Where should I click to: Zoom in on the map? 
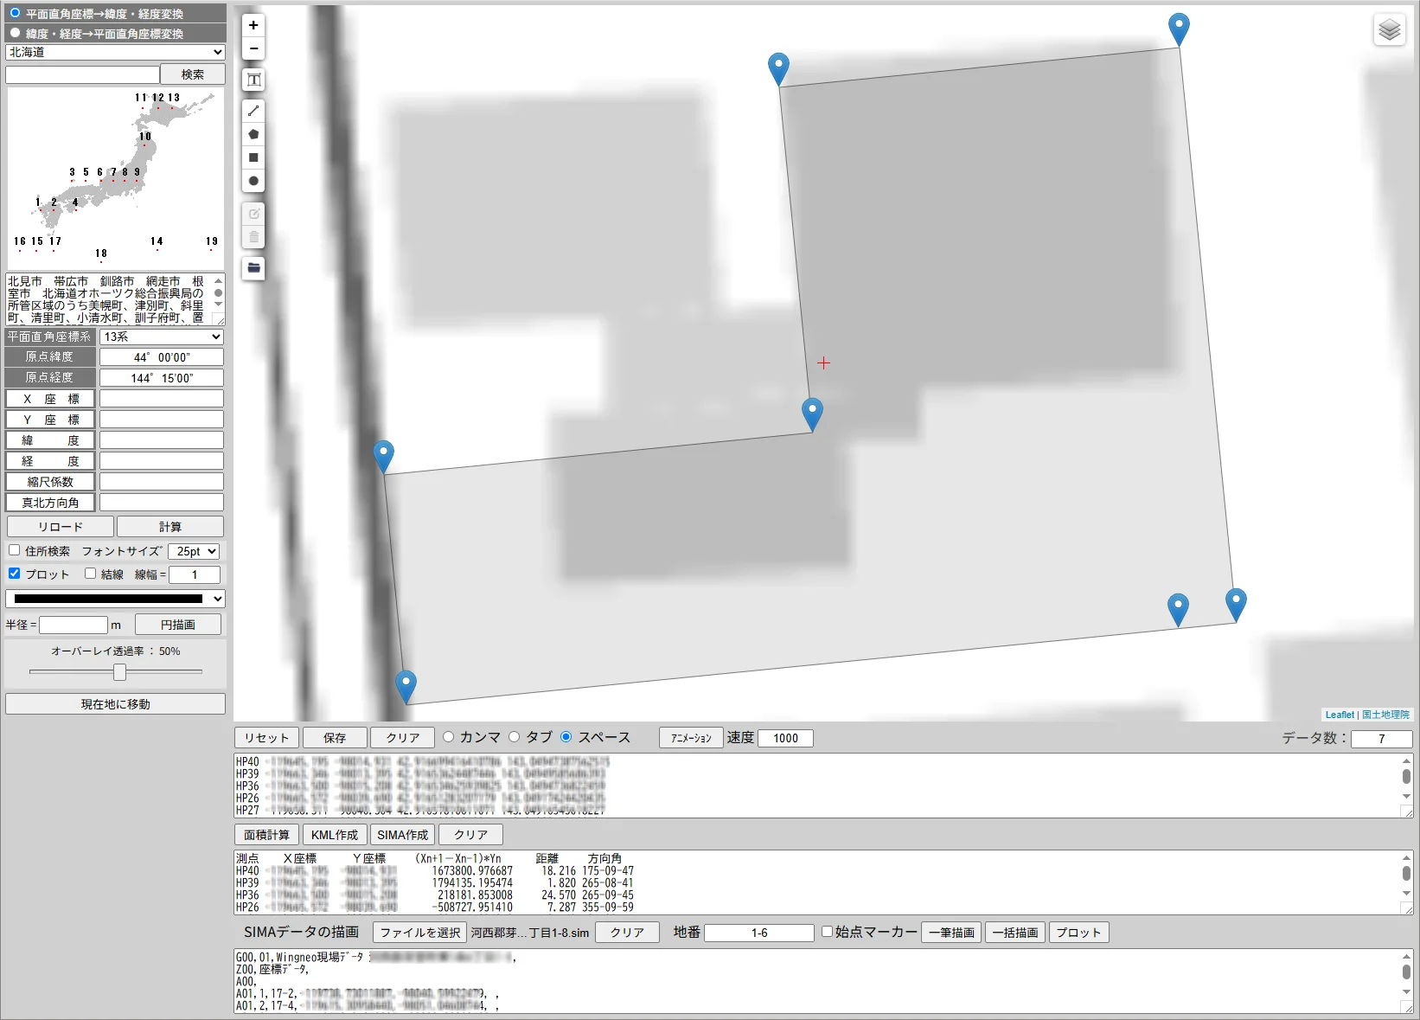pos(253,26)
